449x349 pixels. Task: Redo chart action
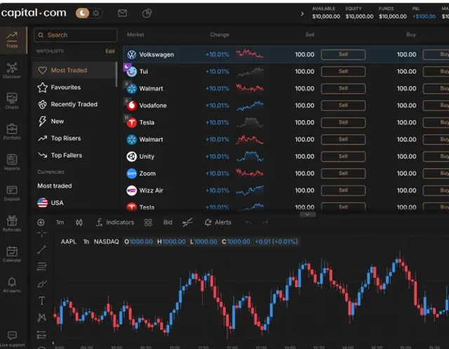tap(265, 222)
